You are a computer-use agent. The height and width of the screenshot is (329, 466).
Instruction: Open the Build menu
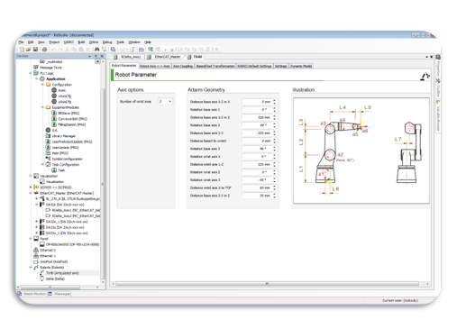[81, 42]
